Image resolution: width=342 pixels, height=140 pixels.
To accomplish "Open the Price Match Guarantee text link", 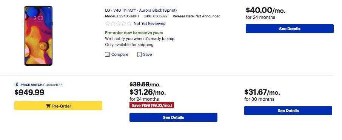I will 42,85.
